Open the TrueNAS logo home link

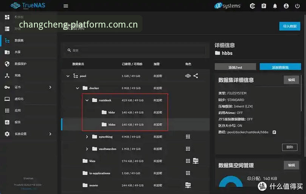tap(28, 5)
